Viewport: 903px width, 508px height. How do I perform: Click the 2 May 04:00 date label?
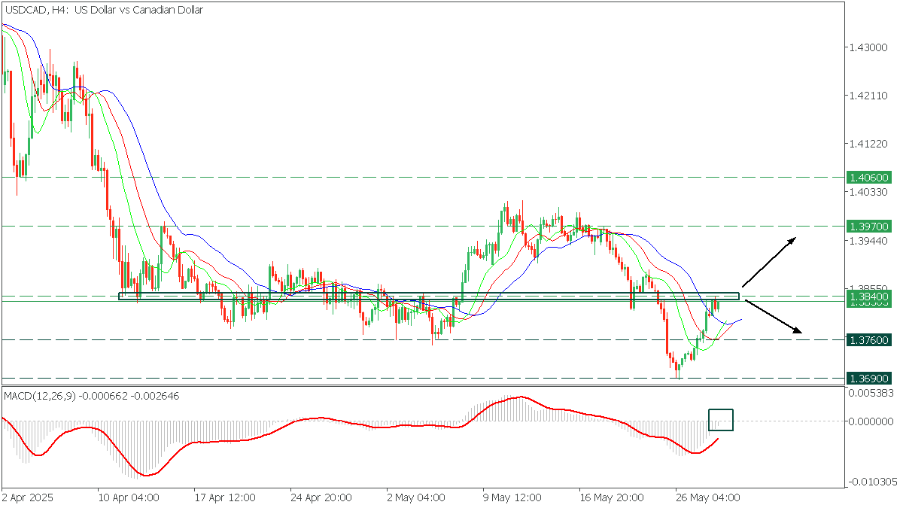coord(415,497)
